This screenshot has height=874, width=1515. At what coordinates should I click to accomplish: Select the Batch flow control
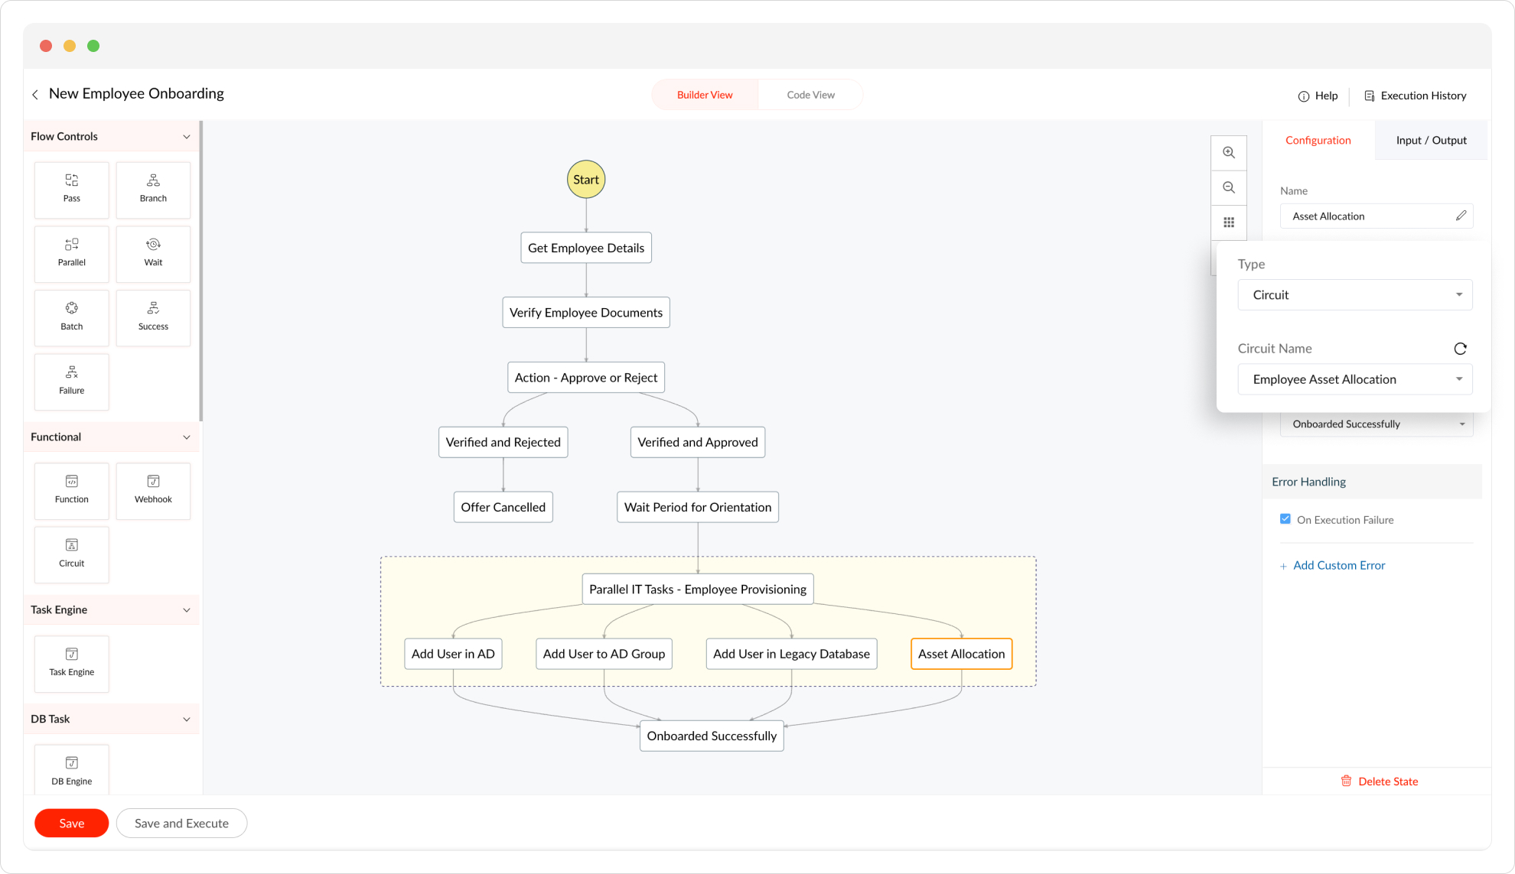pyautogui.click(x=71, y=317)
